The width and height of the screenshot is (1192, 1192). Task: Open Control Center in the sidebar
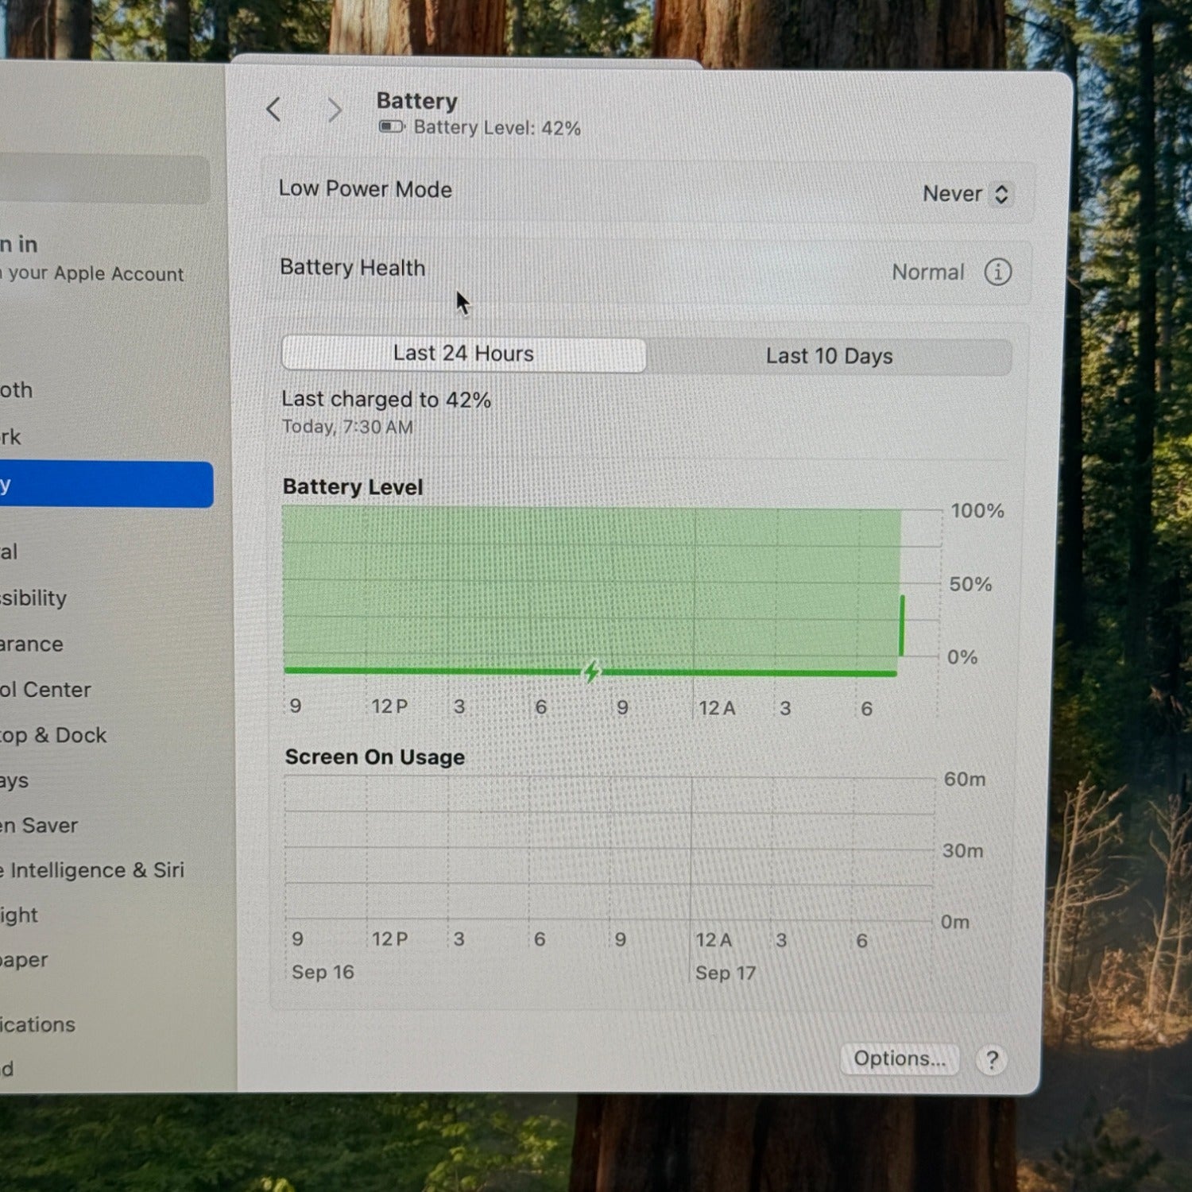[x=46, y=689]
